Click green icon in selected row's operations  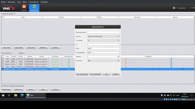[x=137, y=69]
